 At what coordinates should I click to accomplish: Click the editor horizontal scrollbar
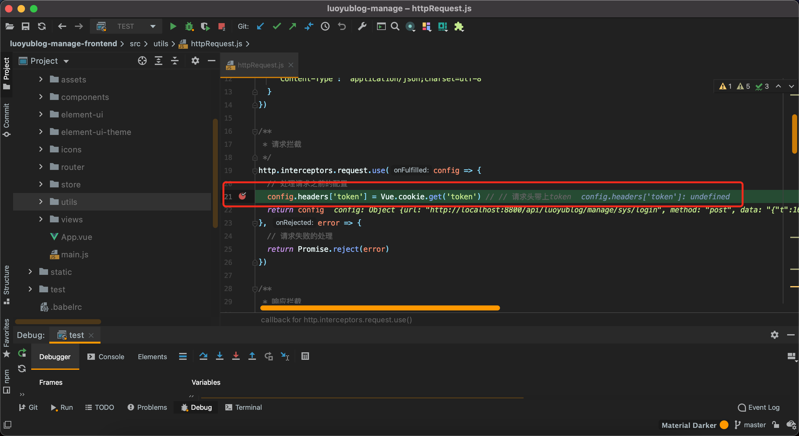[380, 308]
